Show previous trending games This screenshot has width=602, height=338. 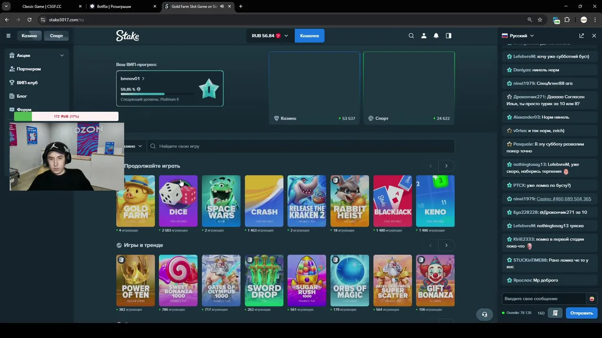[430, 245]
